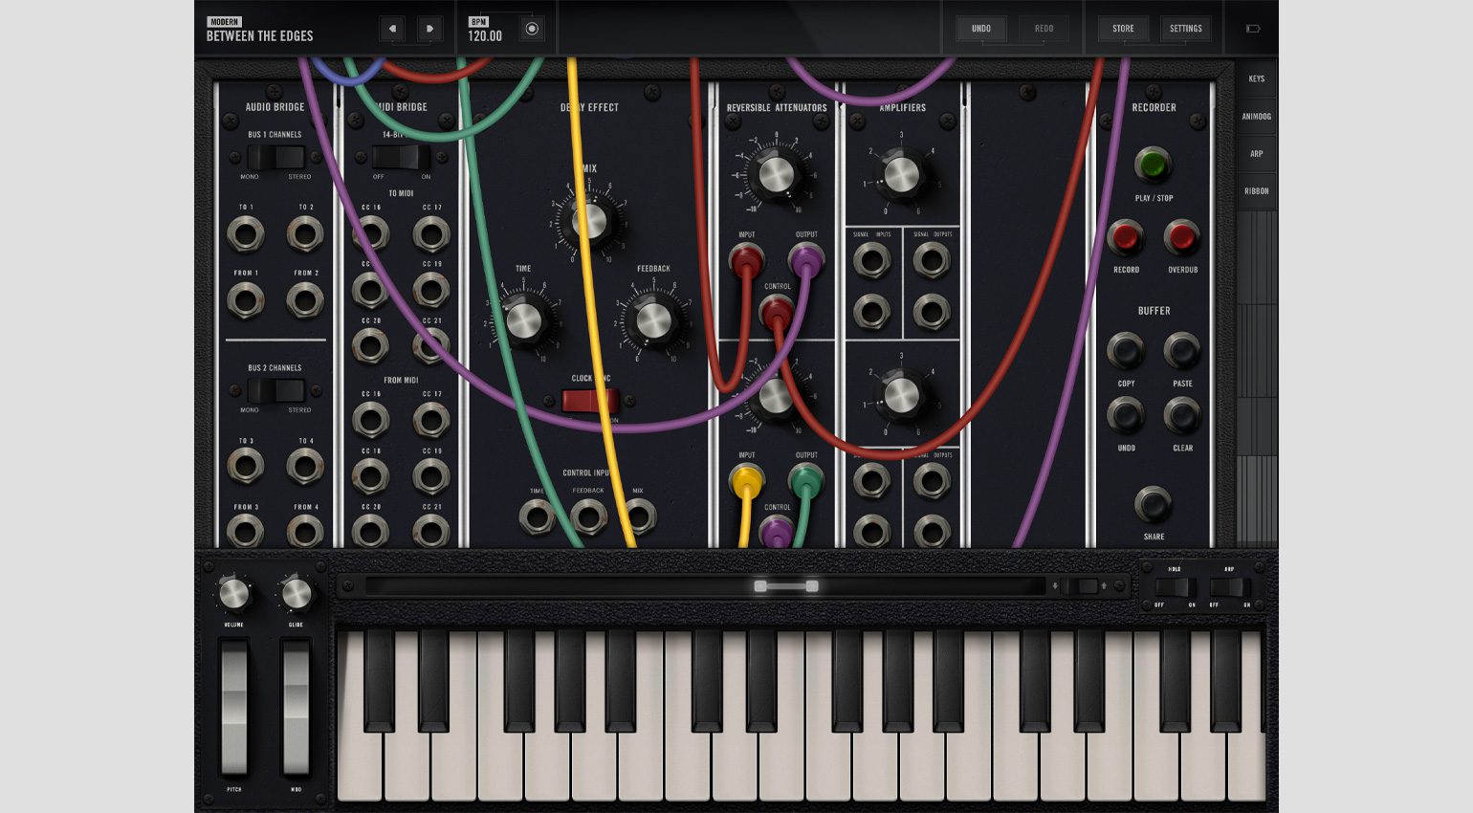Select the FROM MIDI CC 19 jack
The image size is (1473, 813).
click(431, 475)
